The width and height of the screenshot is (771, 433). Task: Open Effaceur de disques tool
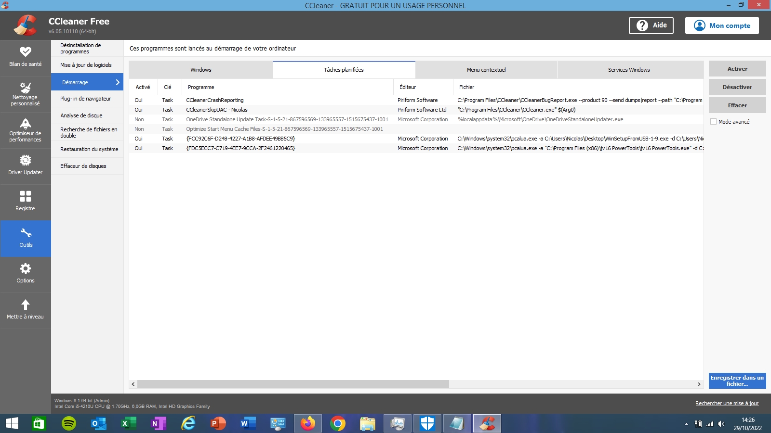click(x=87, y=166)
